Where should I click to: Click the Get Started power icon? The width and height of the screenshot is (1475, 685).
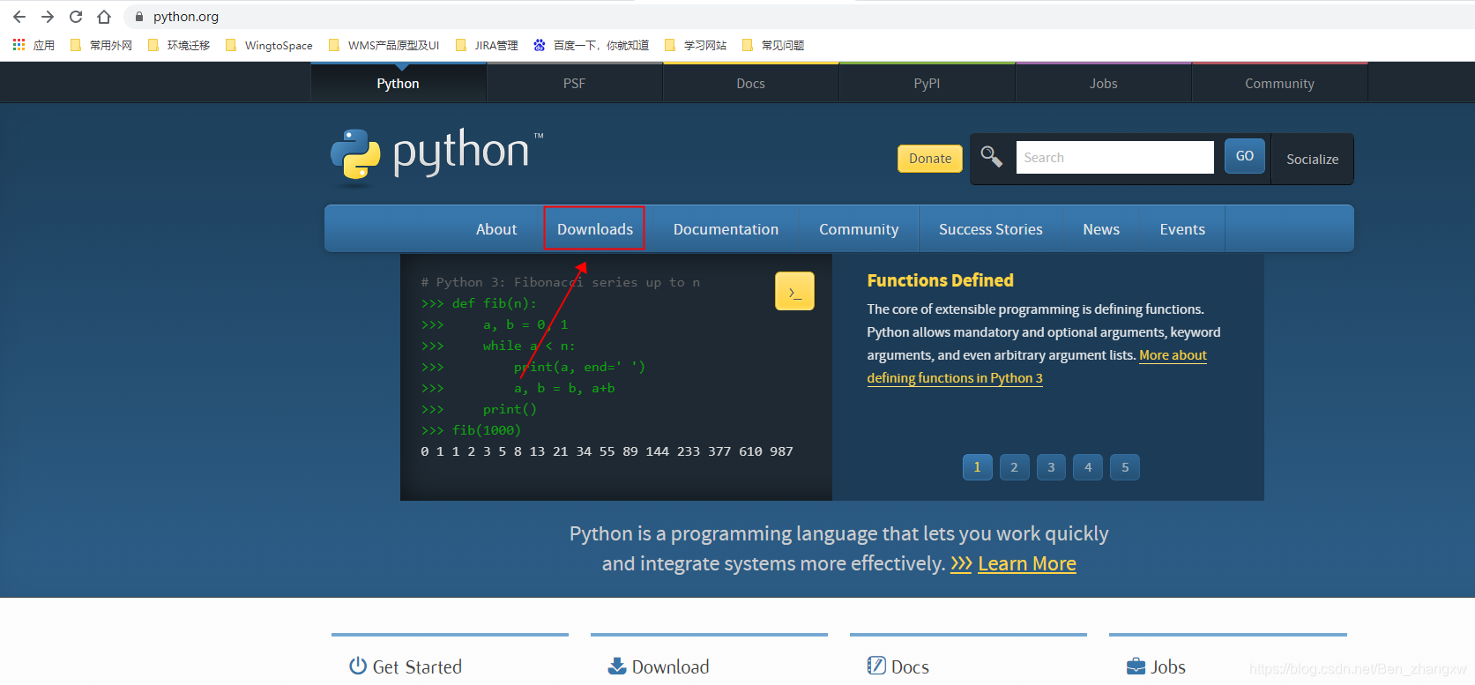pos(358,666)
